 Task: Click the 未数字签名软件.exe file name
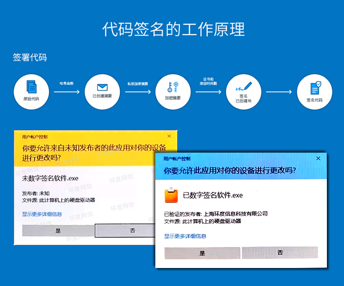tap(50, 178)
